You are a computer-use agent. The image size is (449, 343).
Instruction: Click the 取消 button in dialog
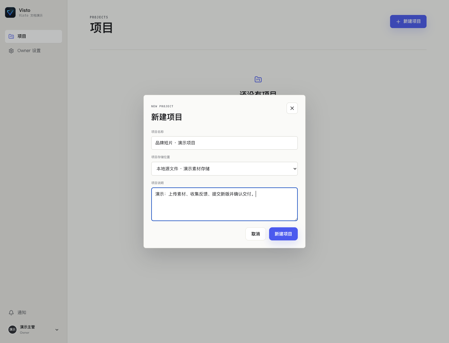tap(256, 234)
